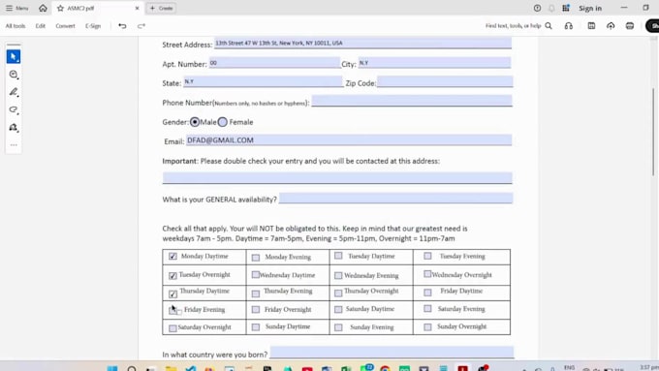Check the Tuesday Evening checkbox
This screenshot has width=659, height=371.
(427, 256)
